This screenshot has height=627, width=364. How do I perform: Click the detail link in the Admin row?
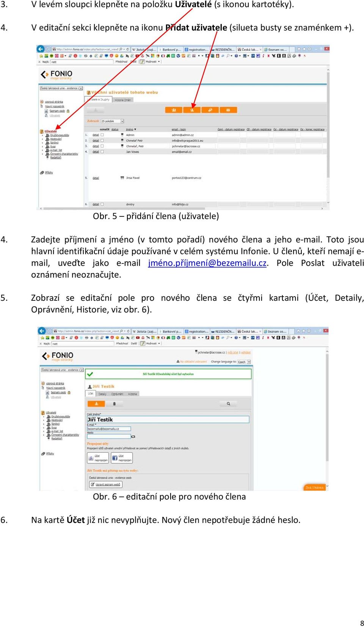click(x=96, y=135)
